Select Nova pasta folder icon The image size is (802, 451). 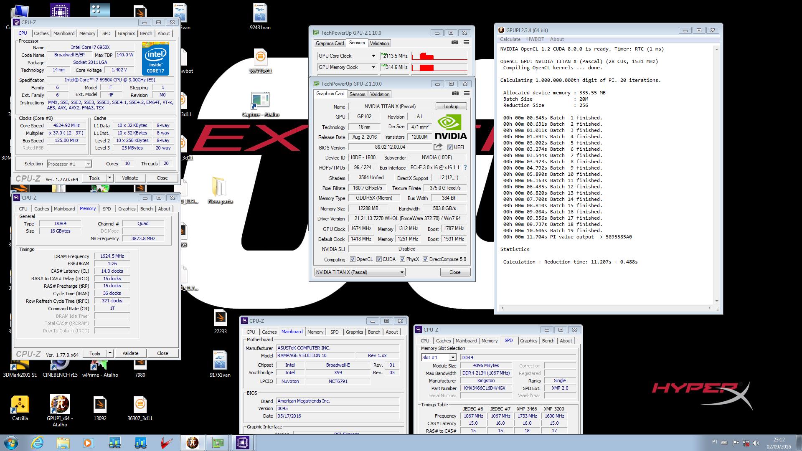click(220, 191)
